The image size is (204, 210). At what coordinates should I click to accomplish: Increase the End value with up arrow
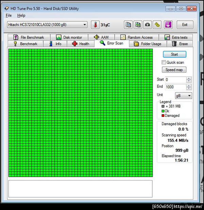point(189,86)
